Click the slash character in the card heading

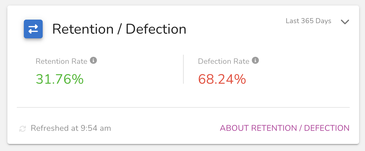pyautogui.click(x=120, y=30)
